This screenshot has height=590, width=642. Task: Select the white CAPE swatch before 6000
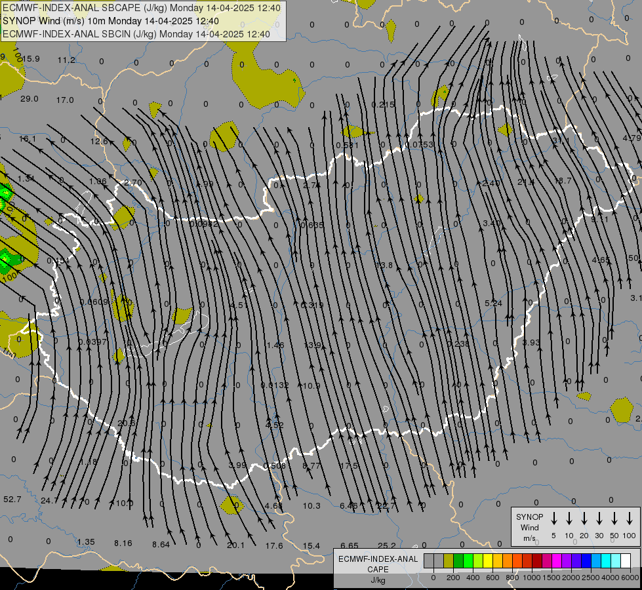pos(626,561)
